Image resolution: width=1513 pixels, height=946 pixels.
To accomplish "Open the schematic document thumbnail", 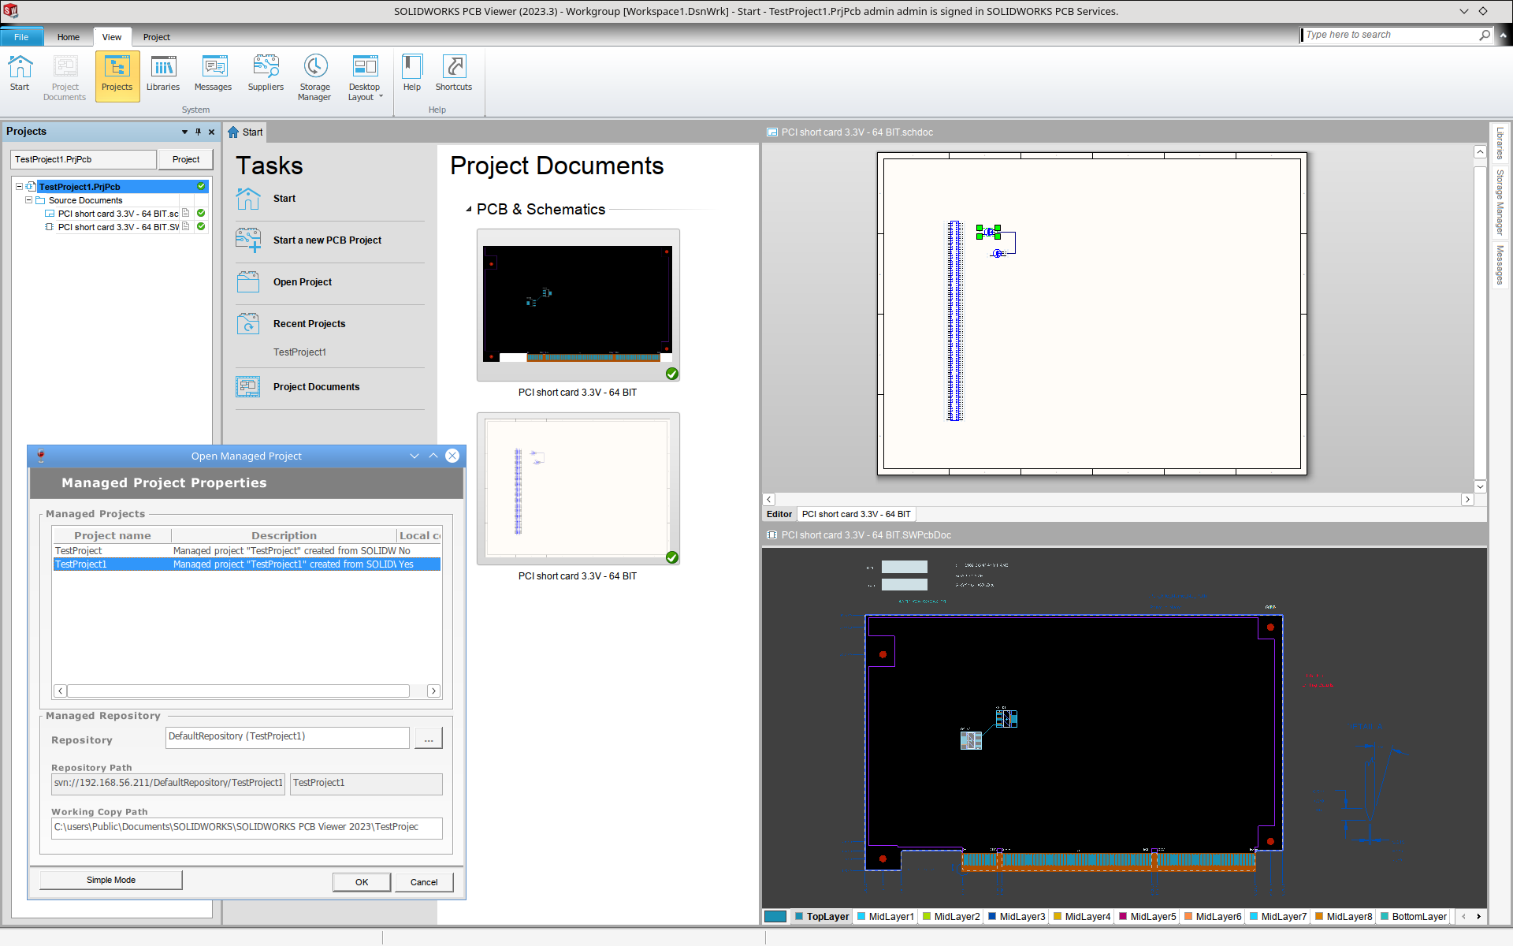I will [578, 489].
